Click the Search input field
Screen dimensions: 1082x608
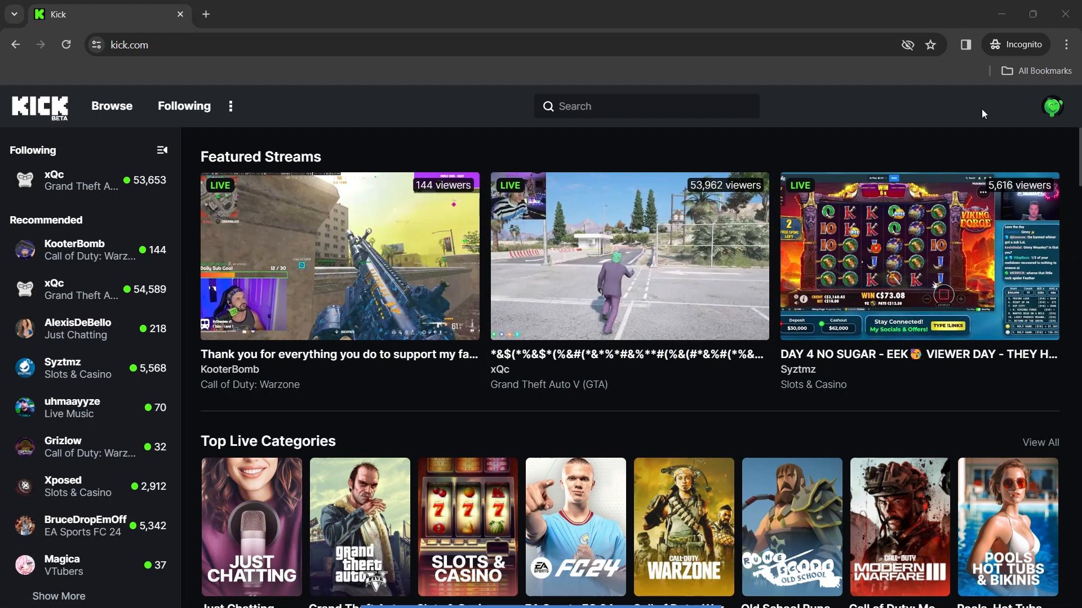pos(646,106)
